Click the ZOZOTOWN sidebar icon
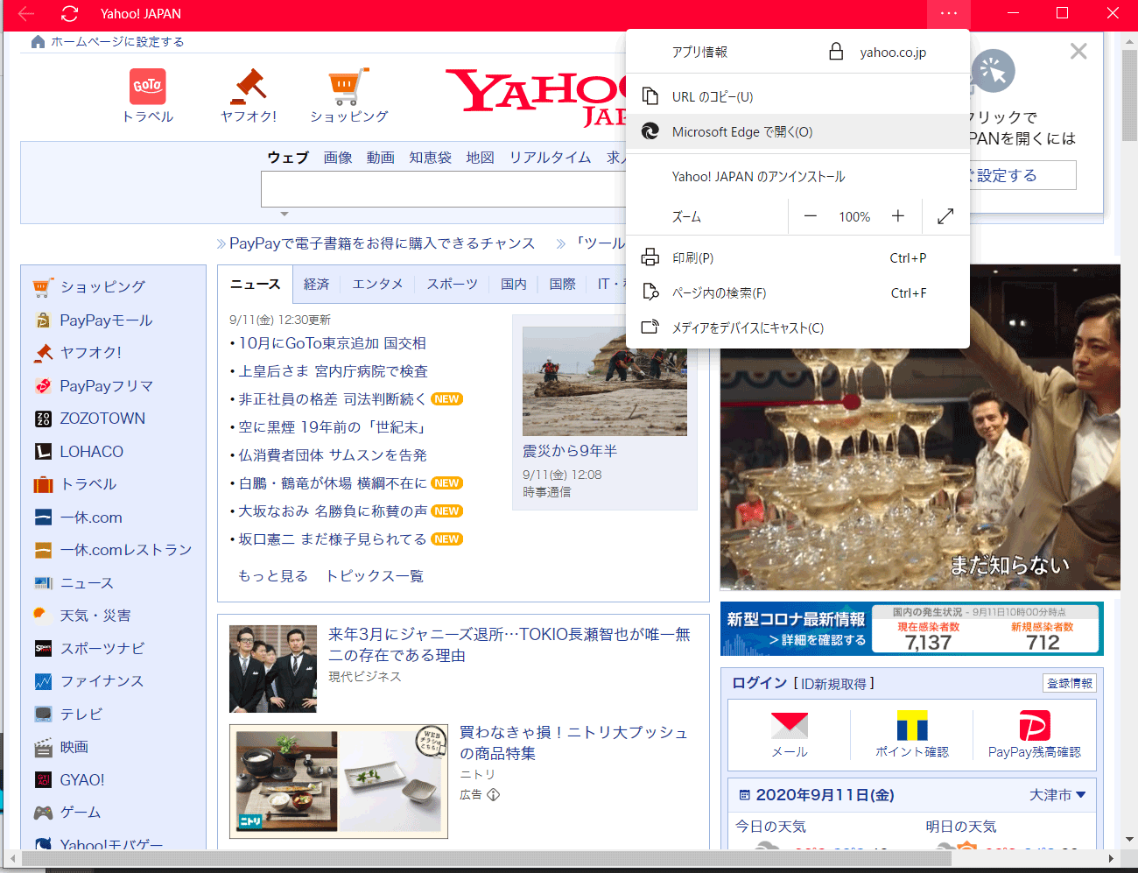 pyautogui.click(x=43, y=419)
